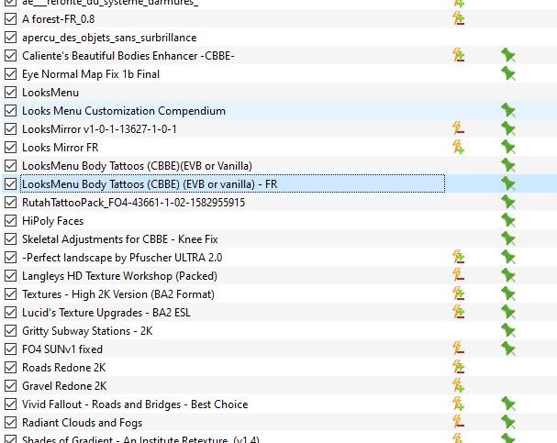Screen dimensions: 557x443
Task: Select 'Vivid Fallout - Roads and Bridges - Best Choice' name
Action: 135,404
